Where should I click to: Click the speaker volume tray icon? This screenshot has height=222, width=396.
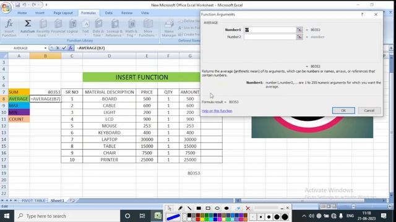coord(311,216)
